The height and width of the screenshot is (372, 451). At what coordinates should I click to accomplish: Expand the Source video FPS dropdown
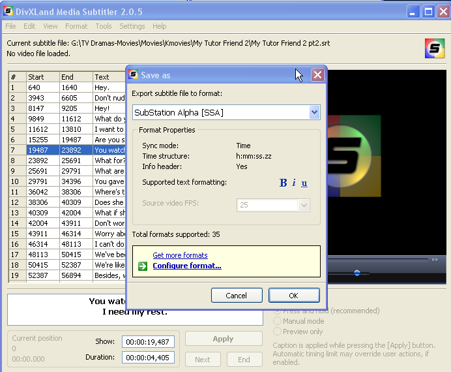pos(304,205)
